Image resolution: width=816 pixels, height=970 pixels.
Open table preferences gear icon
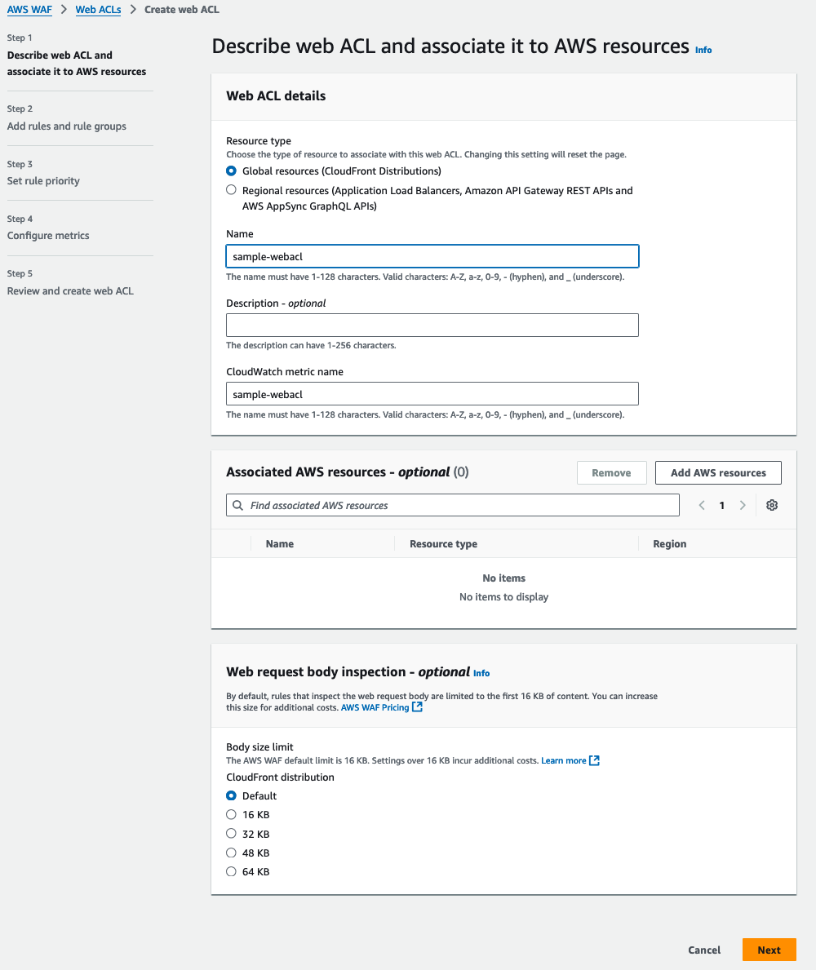tap(772, 505)
